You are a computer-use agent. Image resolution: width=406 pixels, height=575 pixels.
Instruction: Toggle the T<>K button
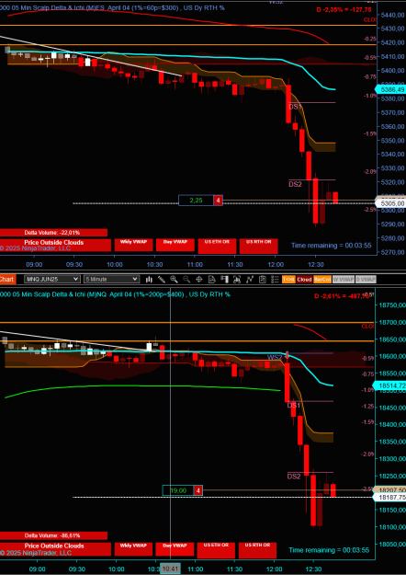pyautogui.click(x=288, y=280)
